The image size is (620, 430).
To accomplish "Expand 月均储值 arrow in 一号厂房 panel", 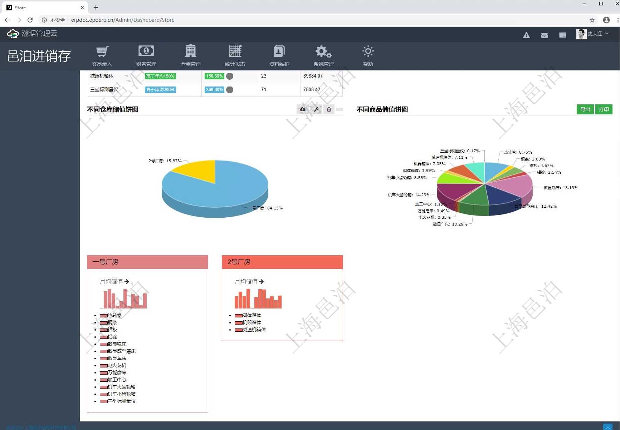I will (x=127, y=282).
